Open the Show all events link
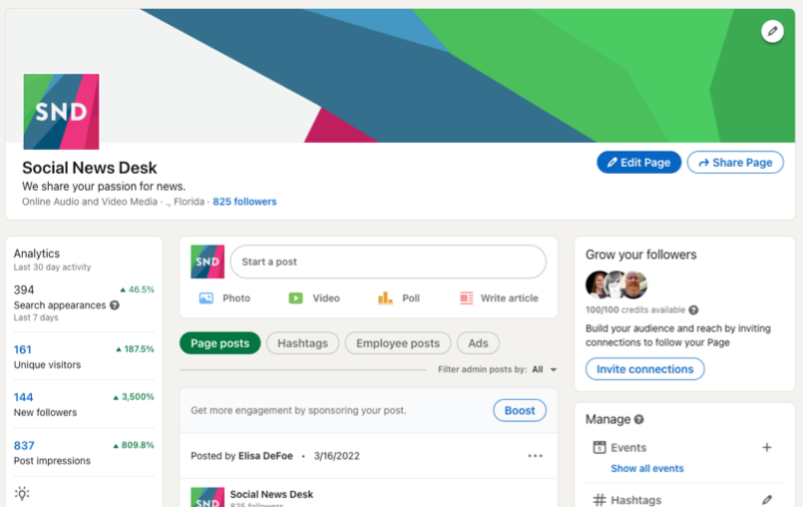Viewport: 803px width, 507px height. tap(646, 468)
